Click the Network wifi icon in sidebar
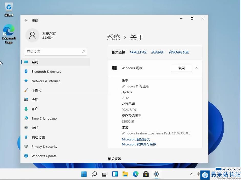 (26, 81)
